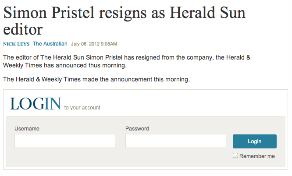Viewport: 292px width, 176px height.
Task: Click the July 06, 2012 timestamp
Action: click(94, 44)
